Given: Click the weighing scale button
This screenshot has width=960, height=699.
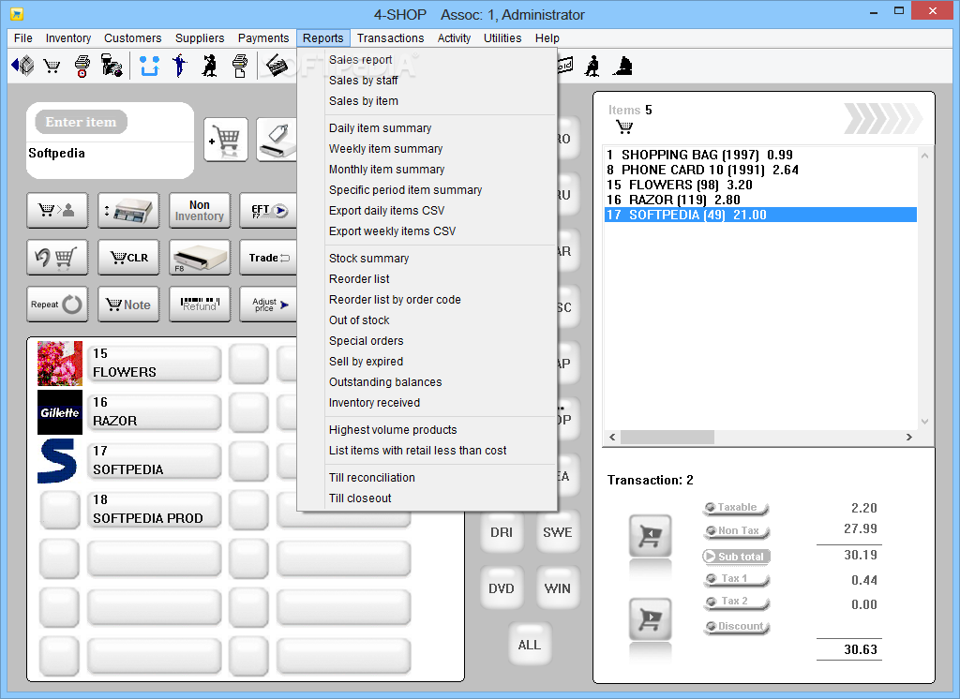Looking at the screenshot, I should click(128, 211).
